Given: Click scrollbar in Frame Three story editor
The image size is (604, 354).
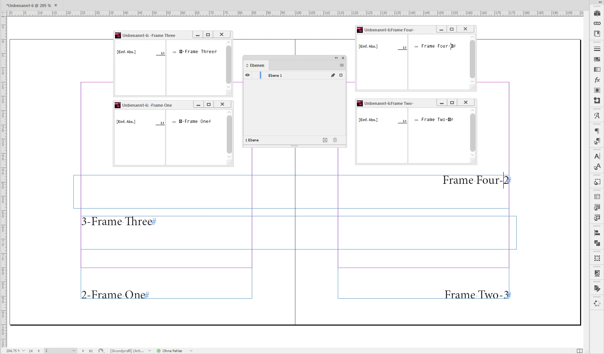Looking at the screenshot, I should tap(229, 65).
